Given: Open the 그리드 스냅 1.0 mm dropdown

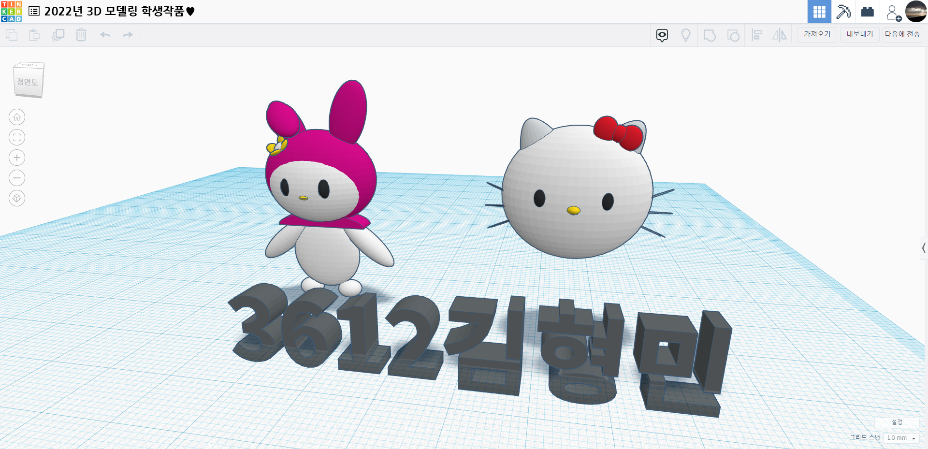Looking at the screenshot, I should pyautogui.click(x=901, y=438).
